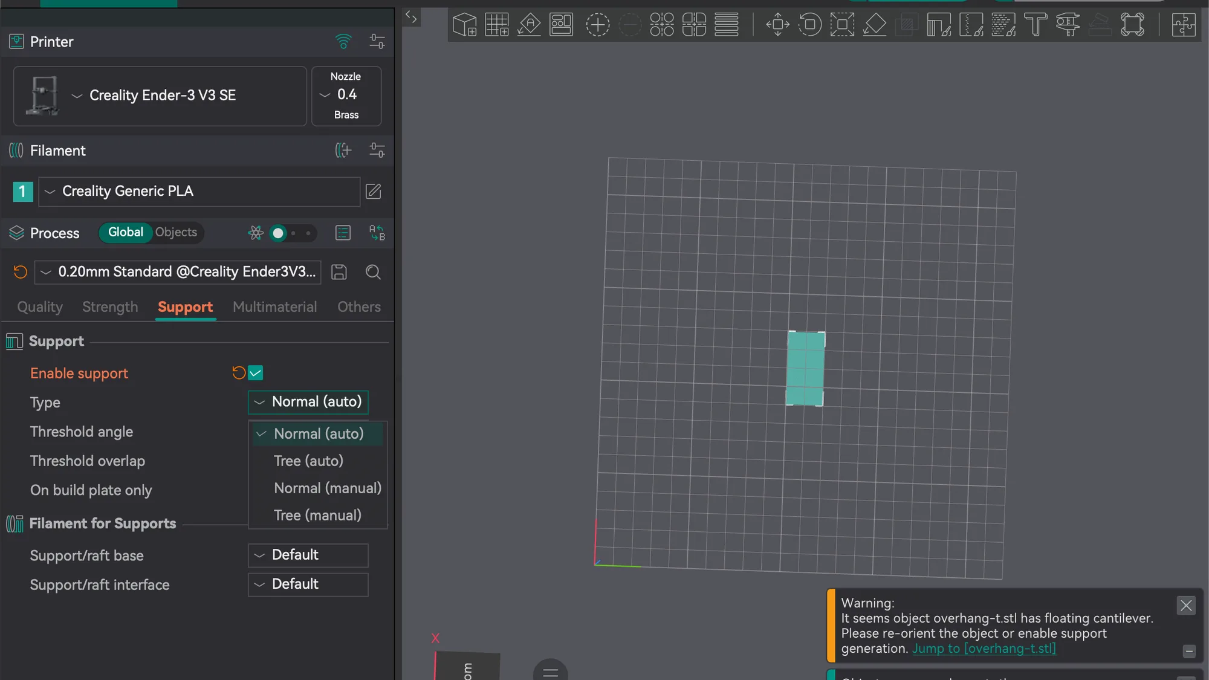Switch Process scope to Global
Viewport: 1209px width, 680px height.
coord(126,232)
